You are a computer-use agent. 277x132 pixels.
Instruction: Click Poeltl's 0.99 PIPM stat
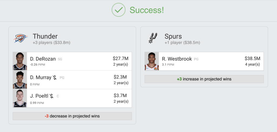(37, 103)
